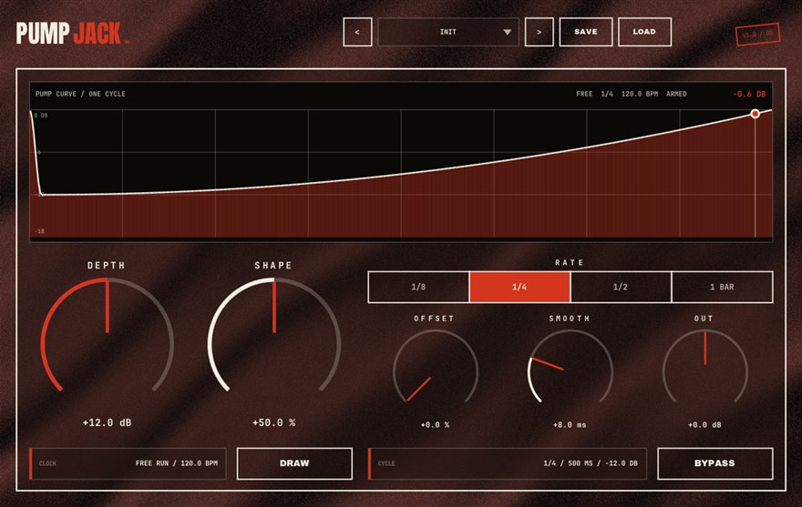Click the +50.0 % shape value
This screenshot has width=802, height=507.
[x=273, y=422]
